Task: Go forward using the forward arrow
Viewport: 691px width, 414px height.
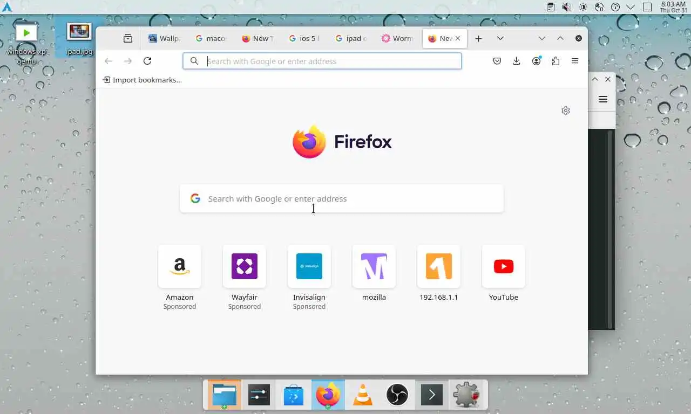Action: (x=128, y=61)
